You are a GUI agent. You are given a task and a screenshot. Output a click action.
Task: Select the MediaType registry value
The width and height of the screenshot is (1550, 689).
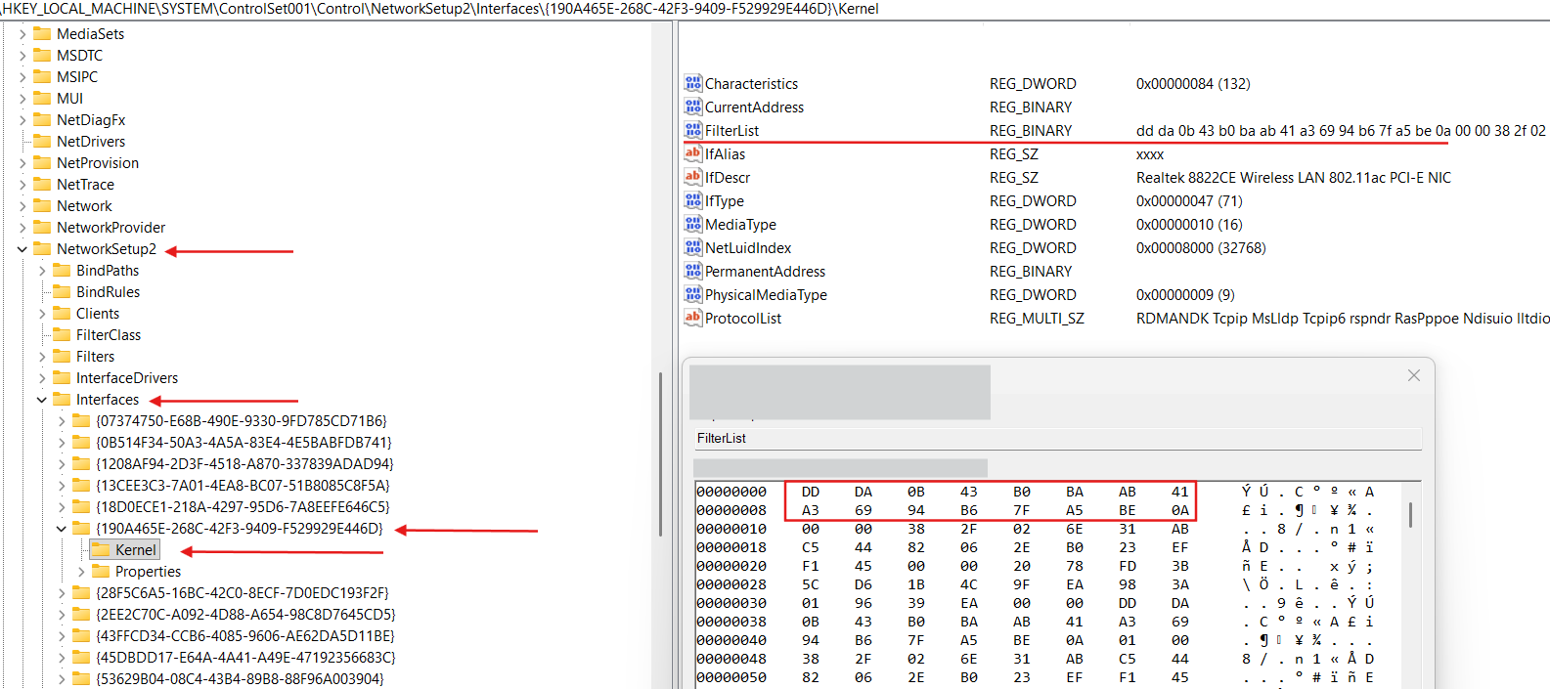[x=740, y=225]
